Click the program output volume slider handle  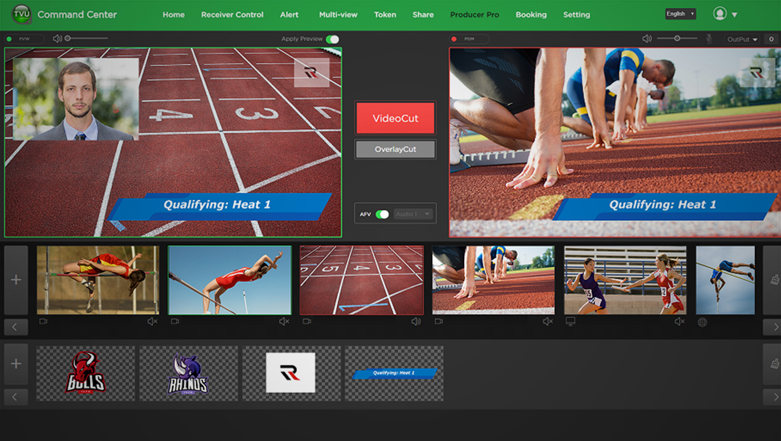point(677,38)
